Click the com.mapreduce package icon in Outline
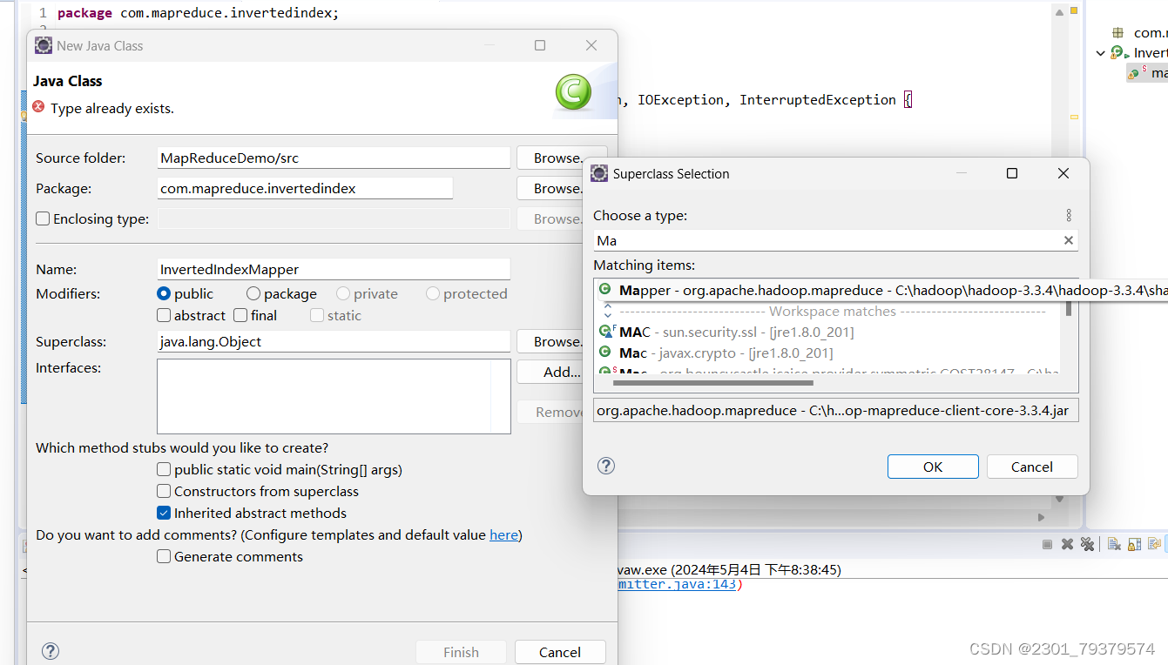 coord(1117,32)
